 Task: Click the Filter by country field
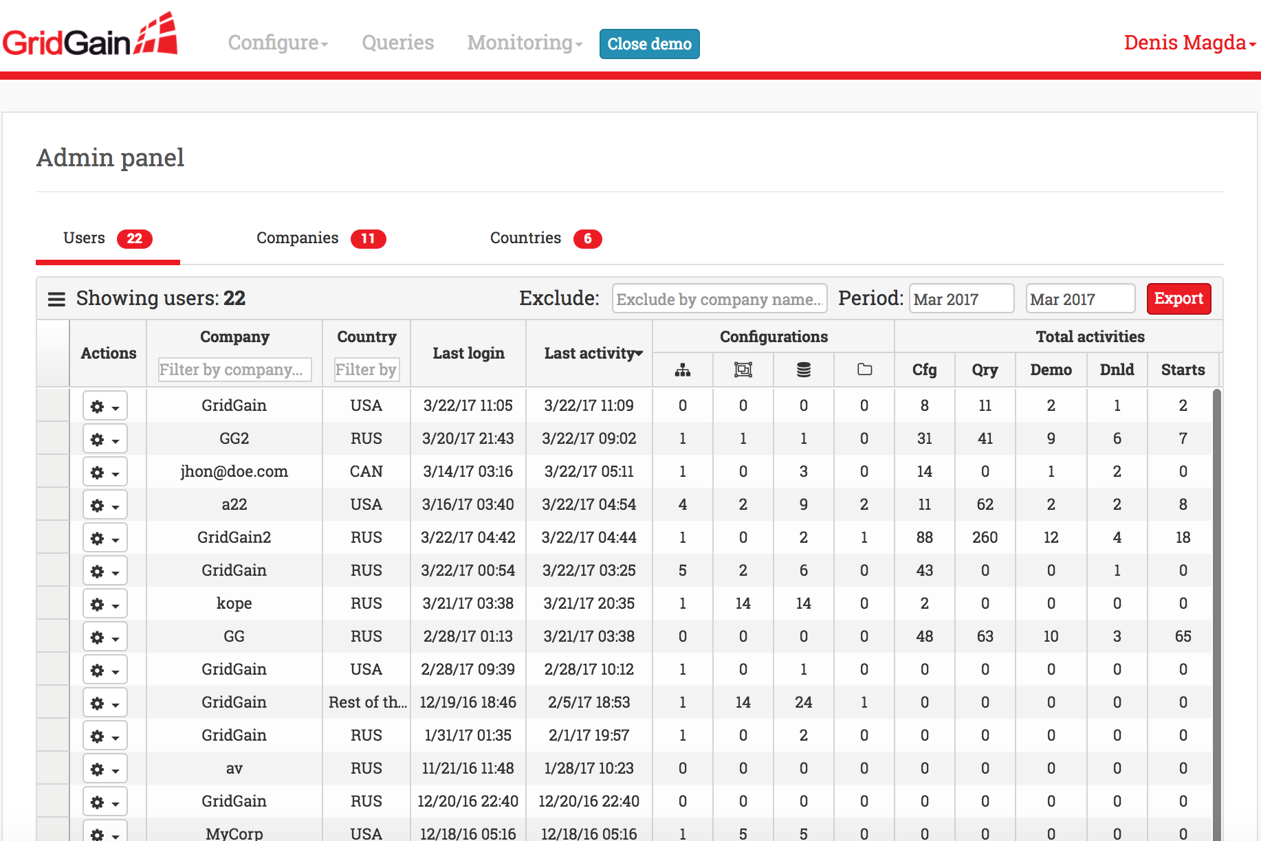tap(366, 370)
